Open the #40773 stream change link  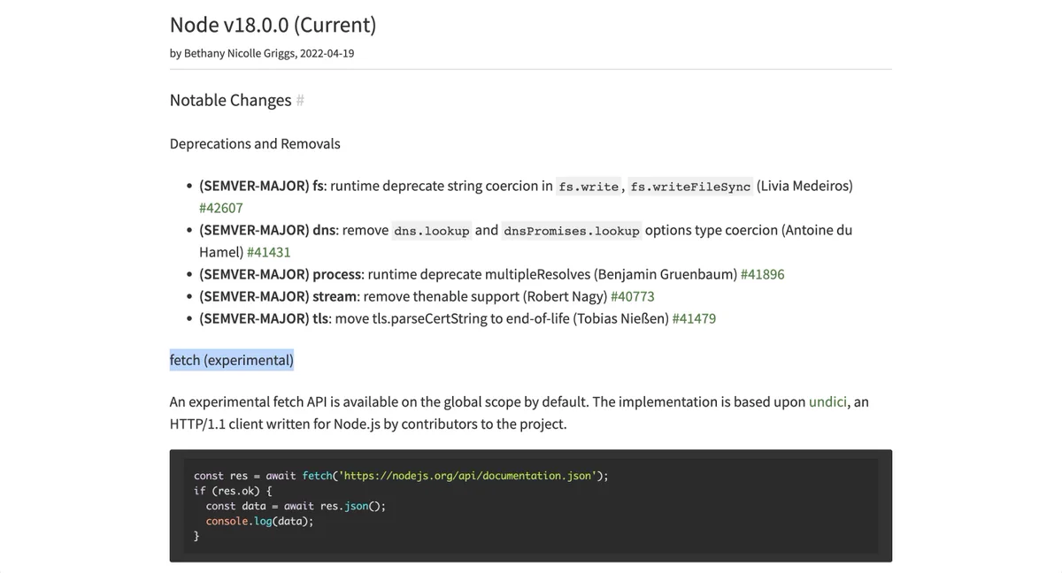click(x=633, y=295)
